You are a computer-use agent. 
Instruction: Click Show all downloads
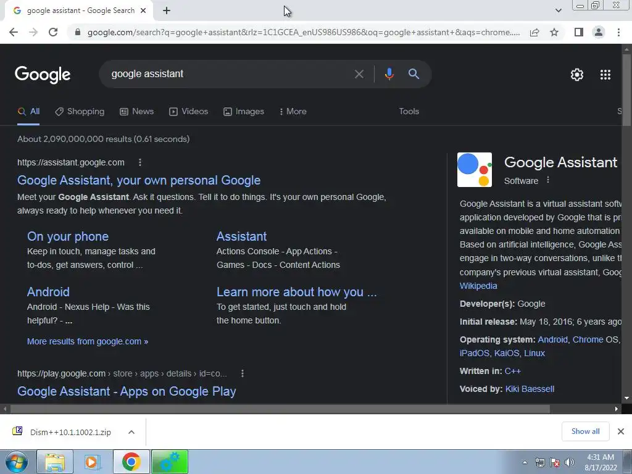point(585,431)
